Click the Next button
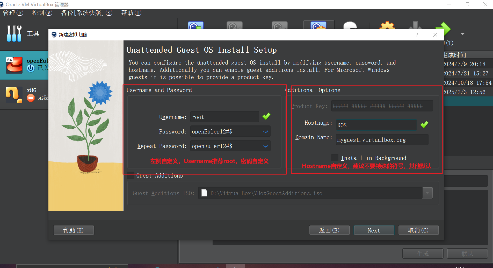This screenshot has height=268, width=493. (374, 230)
